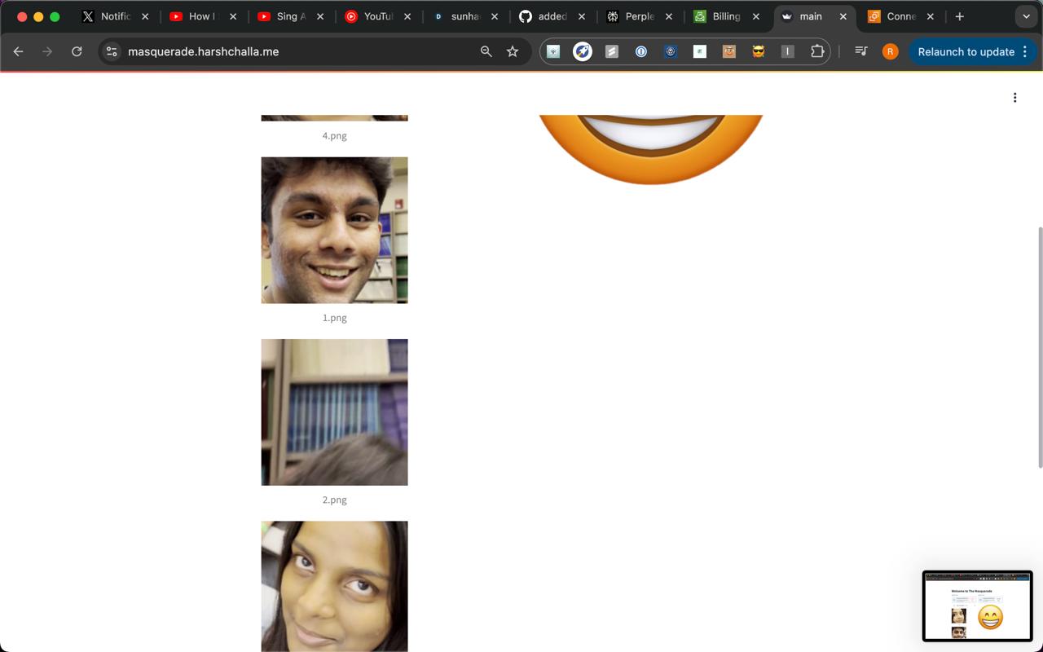1043x652 pixels.
Task: Open site information icon in address bar
Action: click(x=112, y=51)
